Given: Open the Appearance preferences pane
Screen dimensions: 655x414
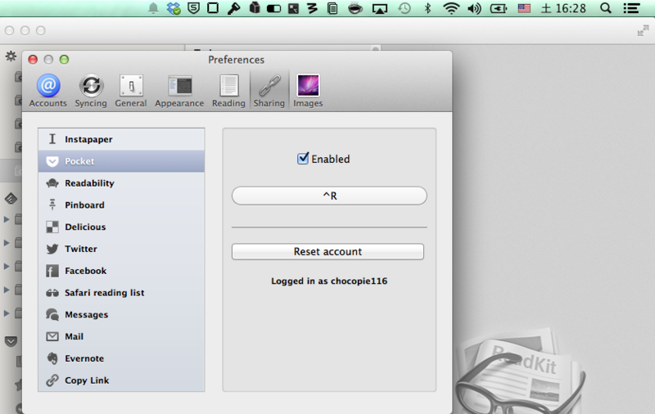Looking at the screenshot, I should coord(179,91).
